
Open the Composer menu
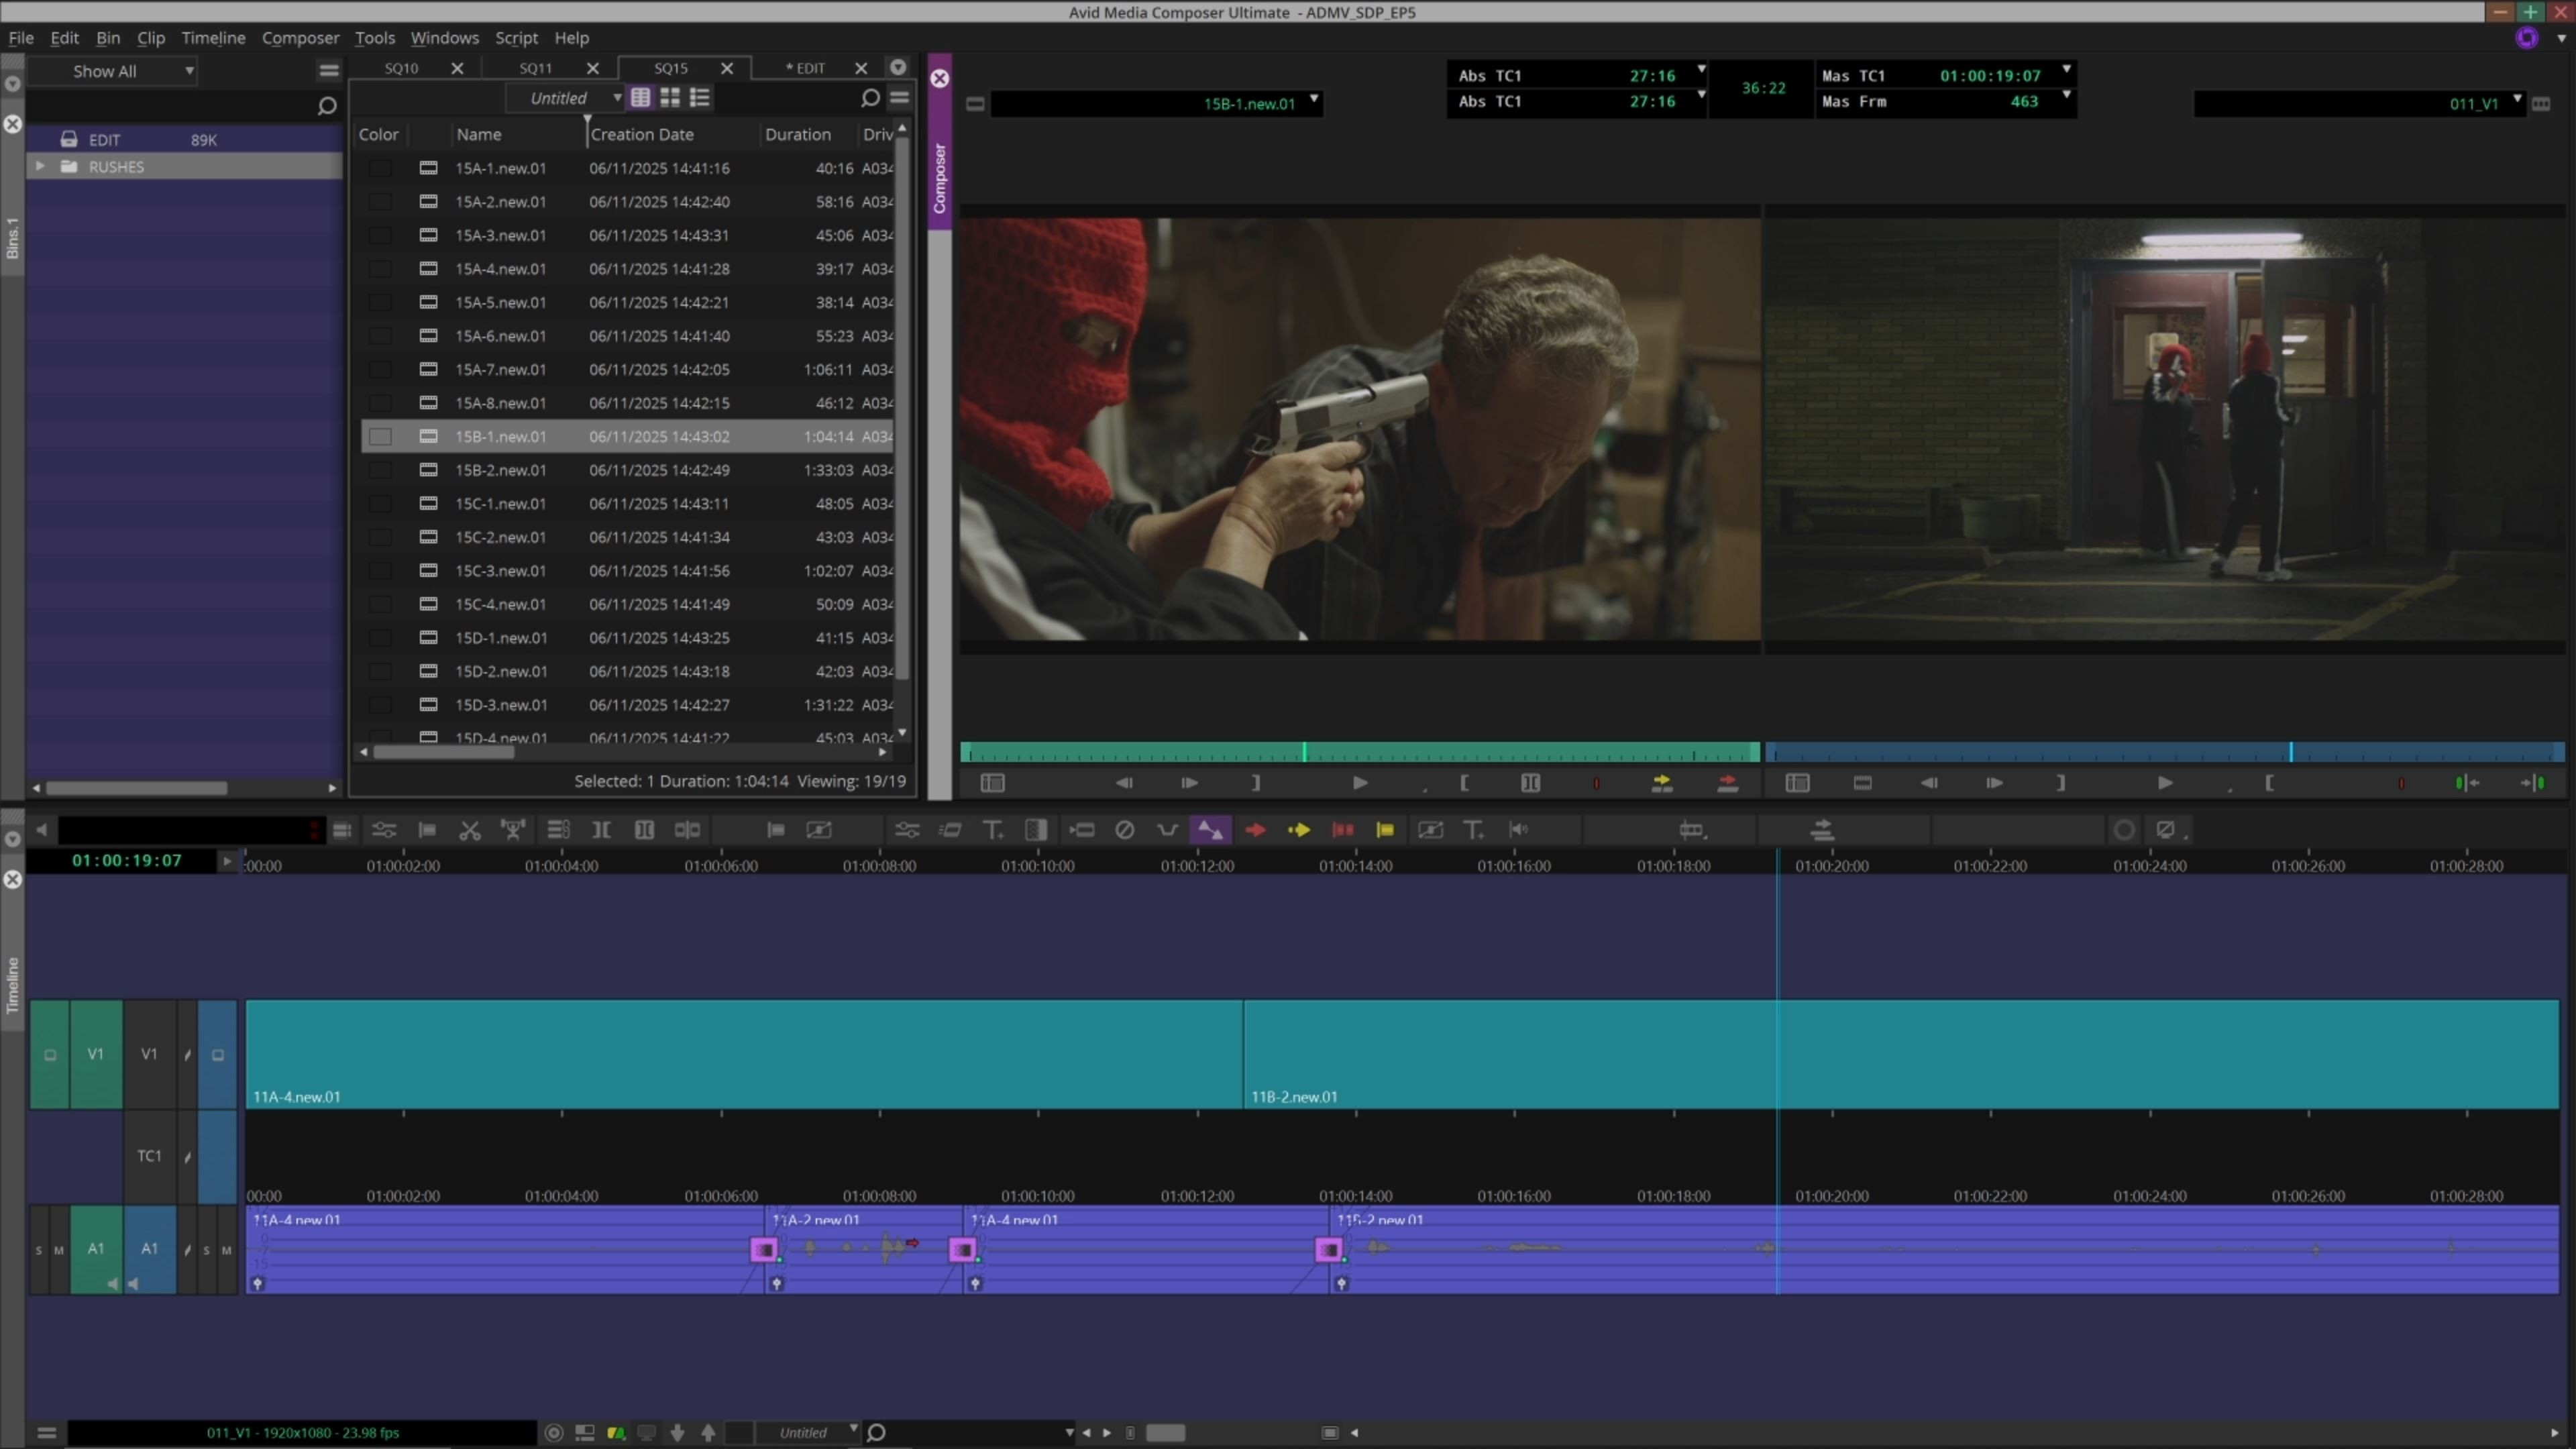coord(300,38)
